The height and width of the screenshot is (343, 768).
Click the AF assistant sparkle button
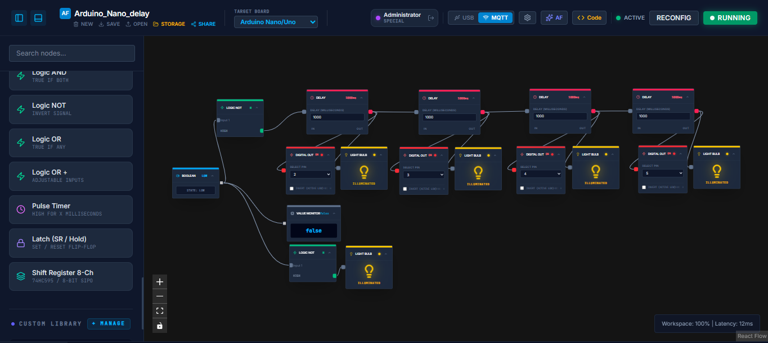pyautogui.click(x=554, y=18)
